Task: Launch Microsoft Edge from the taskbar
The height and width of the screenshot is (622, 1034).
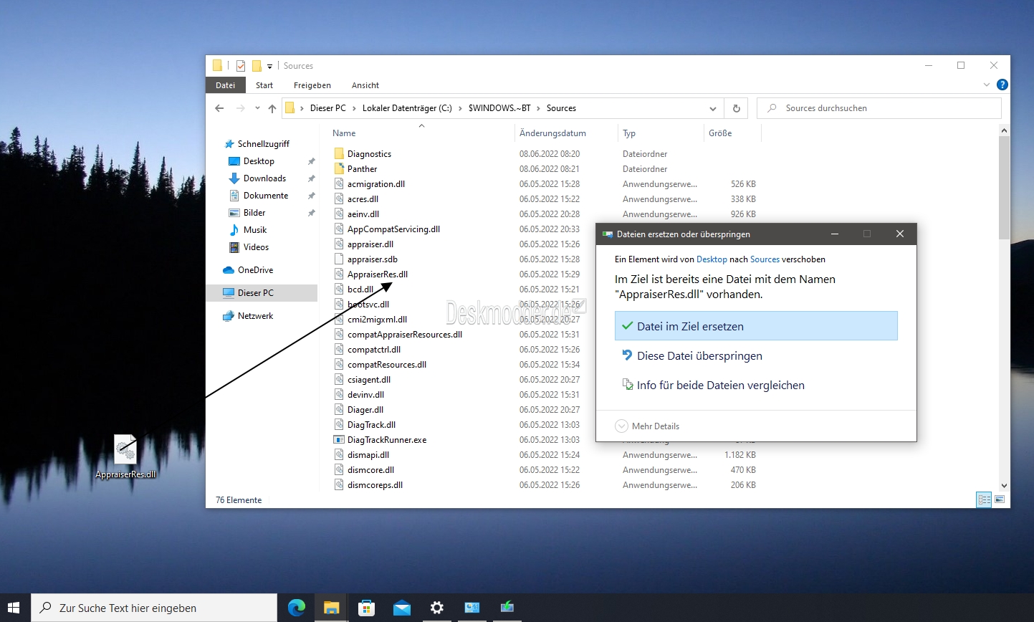Action: [296, 608]
